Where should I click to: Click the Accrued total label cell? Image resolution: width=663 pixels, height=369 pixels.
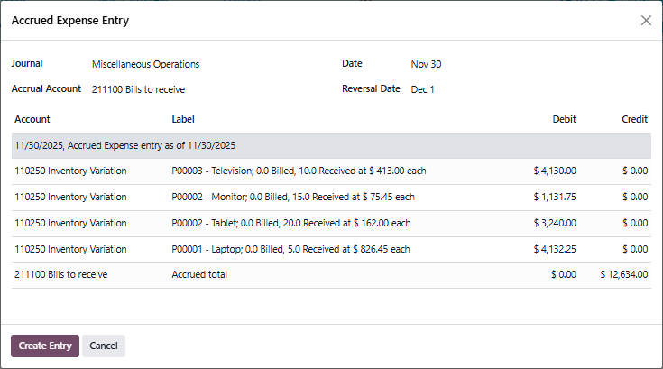[x=199, y=274]
